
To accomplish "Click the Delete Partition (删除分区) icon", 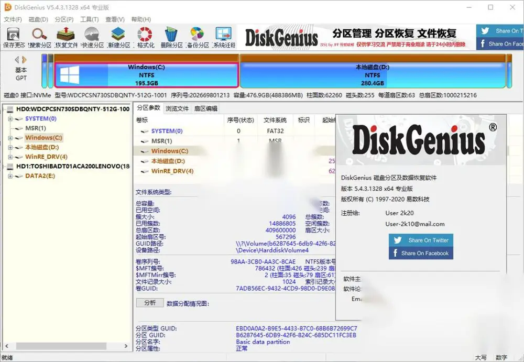I will click(171, 35).
